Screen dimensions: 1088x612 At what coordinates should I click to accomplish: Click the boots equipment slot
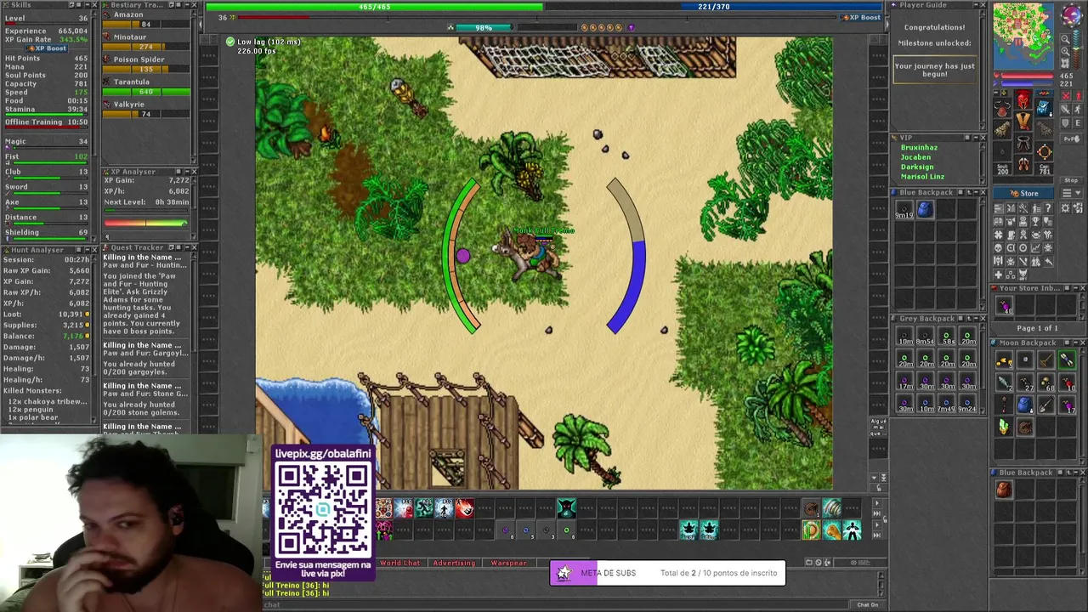pos(1024,164)
